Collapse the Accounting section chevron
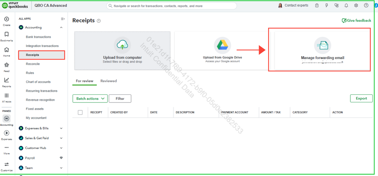 tap(61, 28)
